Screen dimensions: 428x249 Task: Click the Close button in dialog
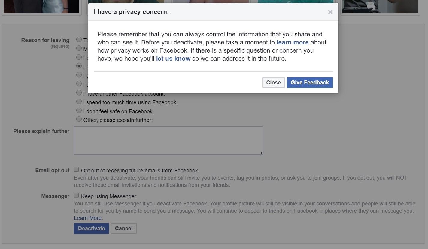(x=273, y=83)
